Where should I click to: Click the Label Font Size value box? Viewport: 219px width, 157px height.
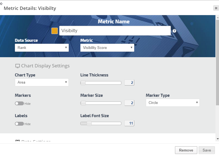point(129,123)
